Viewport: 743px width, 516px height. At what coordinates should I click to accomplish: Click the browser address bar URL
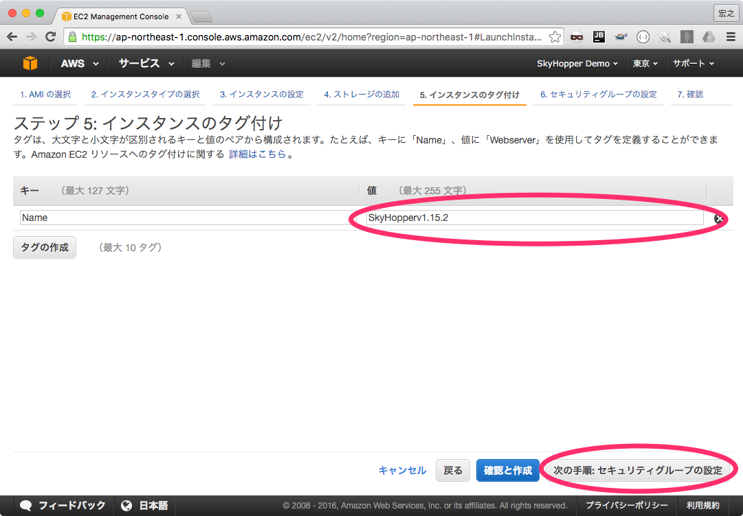tap(311, 37)
